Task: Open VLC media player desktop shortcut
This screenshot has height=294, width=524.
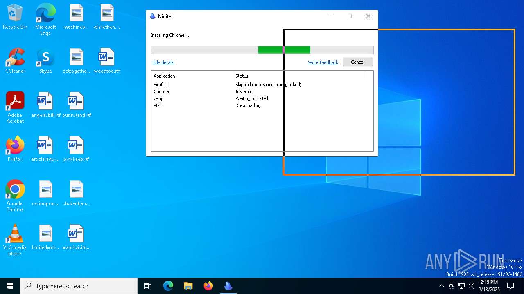Action: point(15,240)
